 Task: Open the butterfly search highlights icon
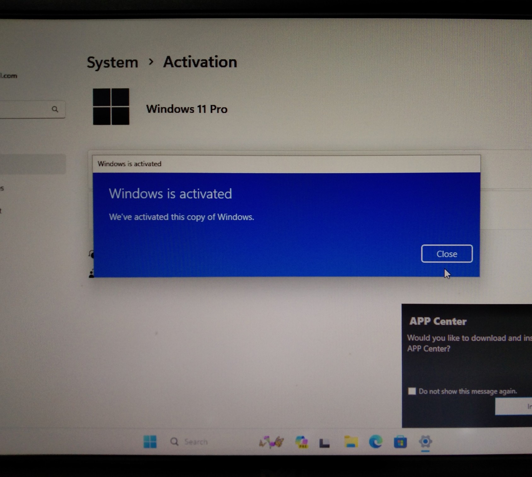coord(271,442)
